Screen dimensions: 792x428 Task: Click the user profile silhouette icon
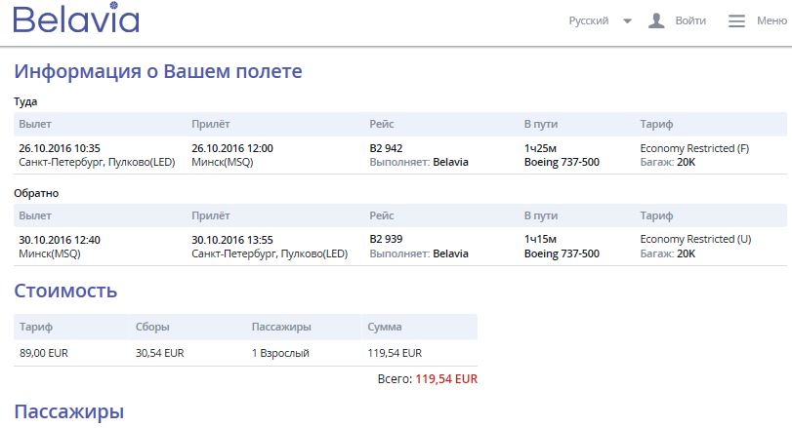[x=657, y=20]
